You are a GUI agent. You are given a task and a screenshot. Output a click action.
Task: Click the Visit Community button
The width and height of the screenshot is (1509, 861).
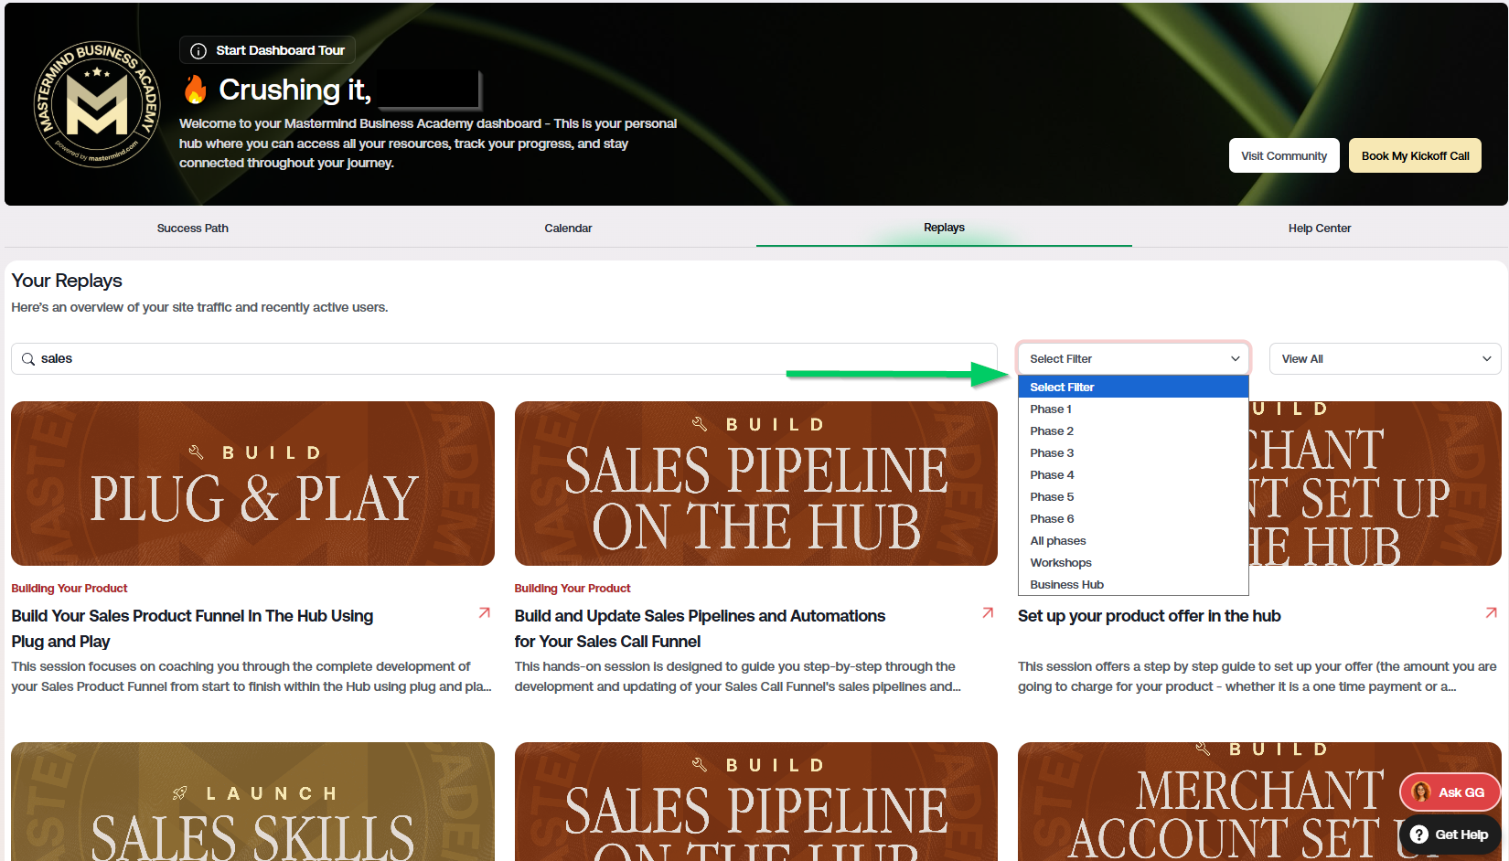coord(1284,155)
